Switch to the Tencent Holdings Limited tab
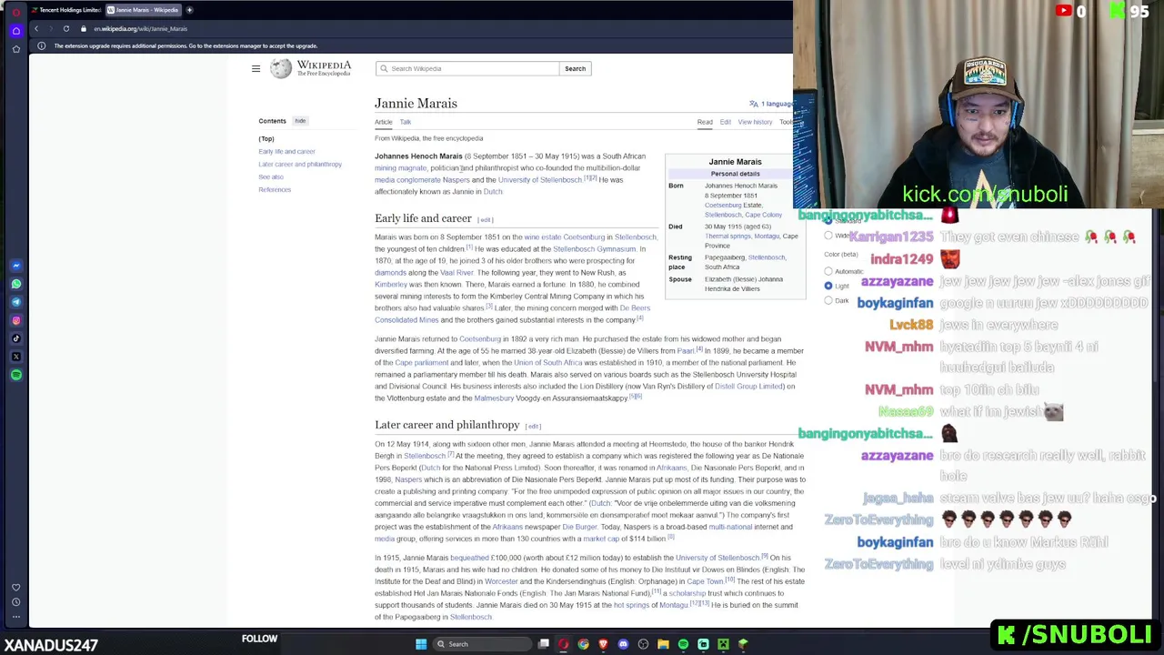Screen dimensions: 1164x655 [65, 10]
